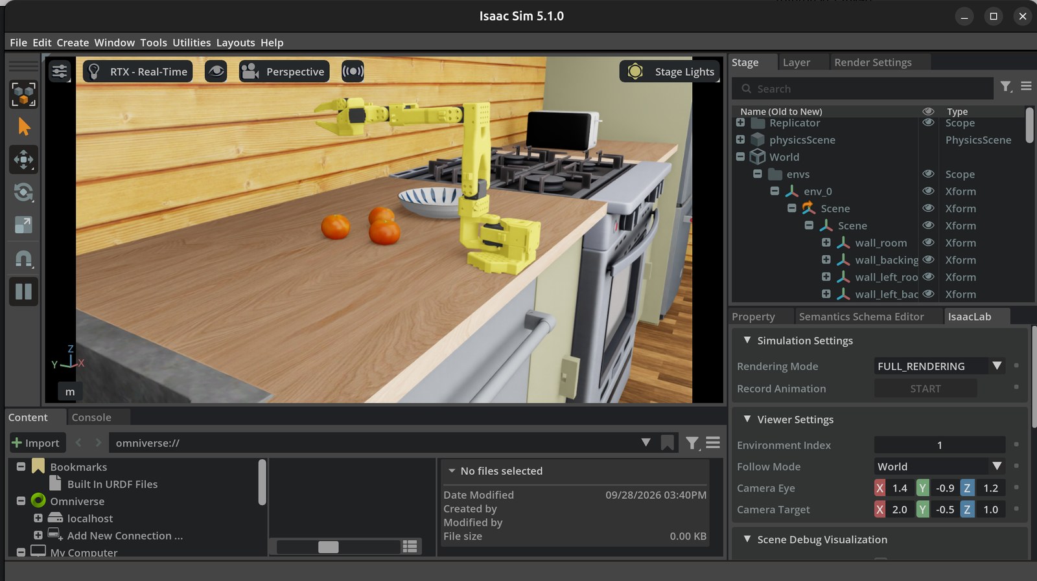Image resolution: width=1037 pixels, height=581 pixels.
Task: Switch to the Render Settings tab
Action: (872, 62)
